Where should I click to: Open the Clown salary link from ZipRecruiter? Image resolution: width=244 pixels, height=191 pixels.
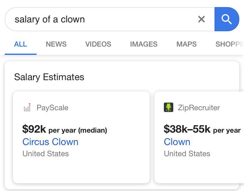(177, 142)
